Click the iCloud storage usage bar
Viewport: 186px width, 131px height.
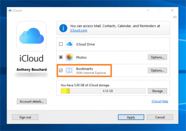click(103, 91)
